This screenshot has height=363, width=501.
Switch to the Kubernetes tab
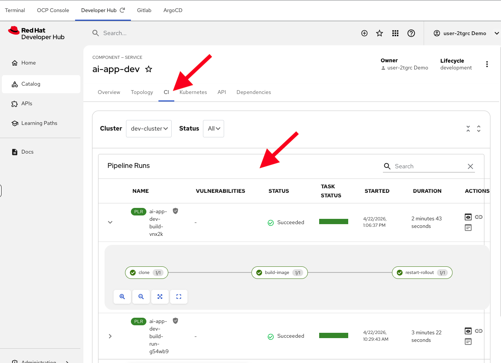click(193, 92)
